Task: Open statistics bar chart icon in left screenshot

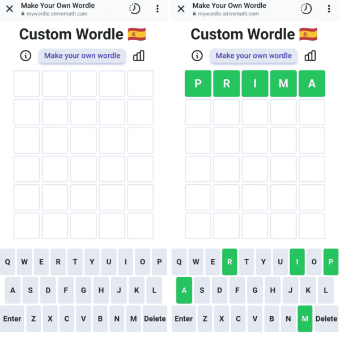Action: [139, 56]
